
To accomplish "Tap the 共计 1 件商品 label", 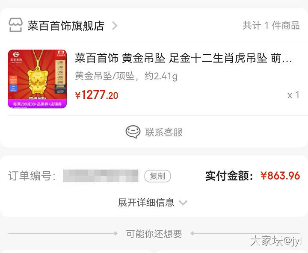I will point(271,26).
